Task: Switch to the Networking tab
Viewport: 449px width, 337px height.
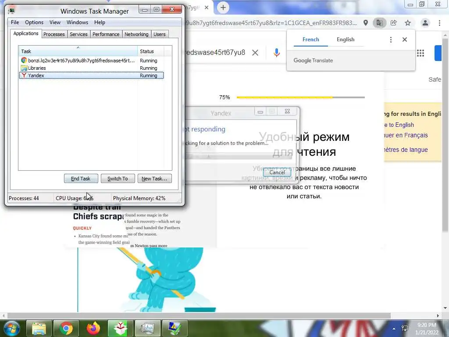Action: point(136,34)
